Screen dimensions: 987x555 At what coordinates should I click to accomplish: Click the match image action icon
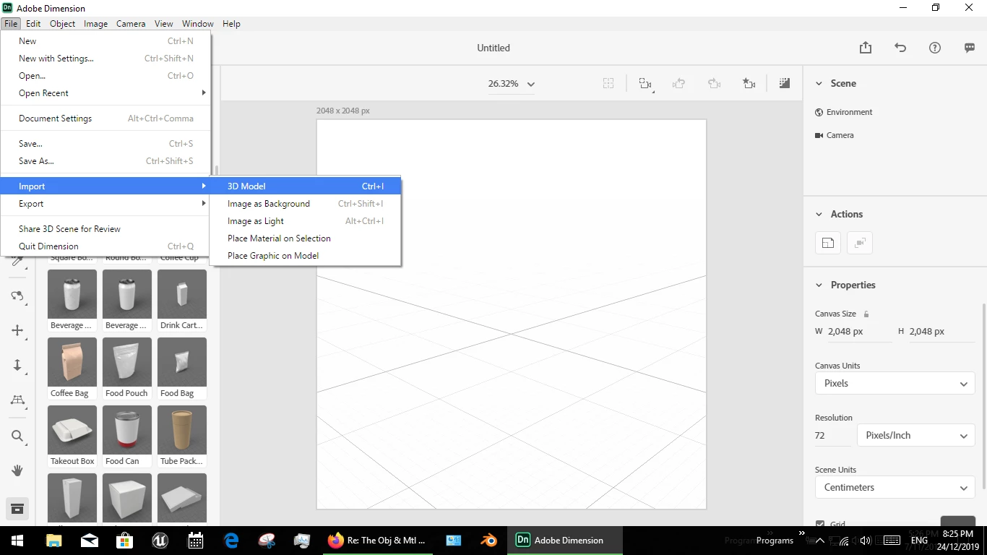click(x=828, y=243)
